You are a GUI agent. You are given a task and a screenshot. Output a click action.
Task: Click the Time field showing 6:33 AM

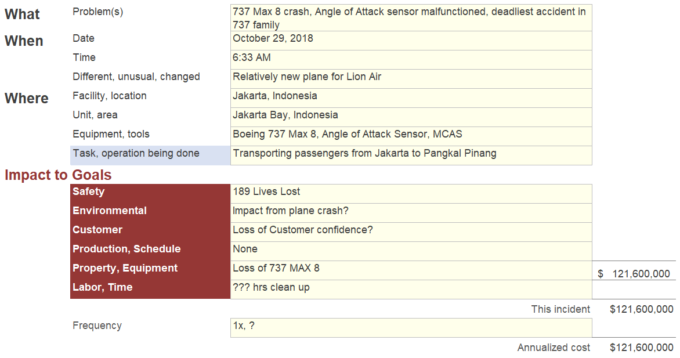coord(411,58)
